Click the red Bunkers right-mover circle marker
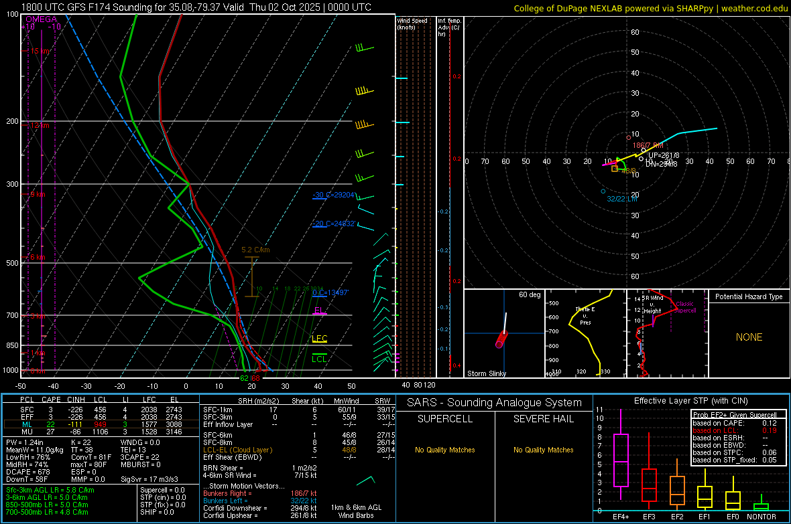This screenshot has width=791, height=524. point(629,138)
